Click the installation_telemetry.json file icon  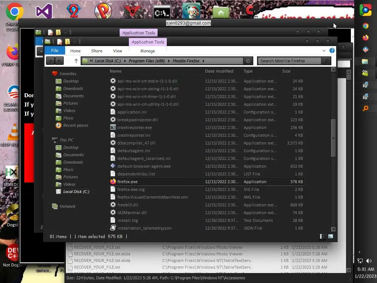tap(113, 228)
